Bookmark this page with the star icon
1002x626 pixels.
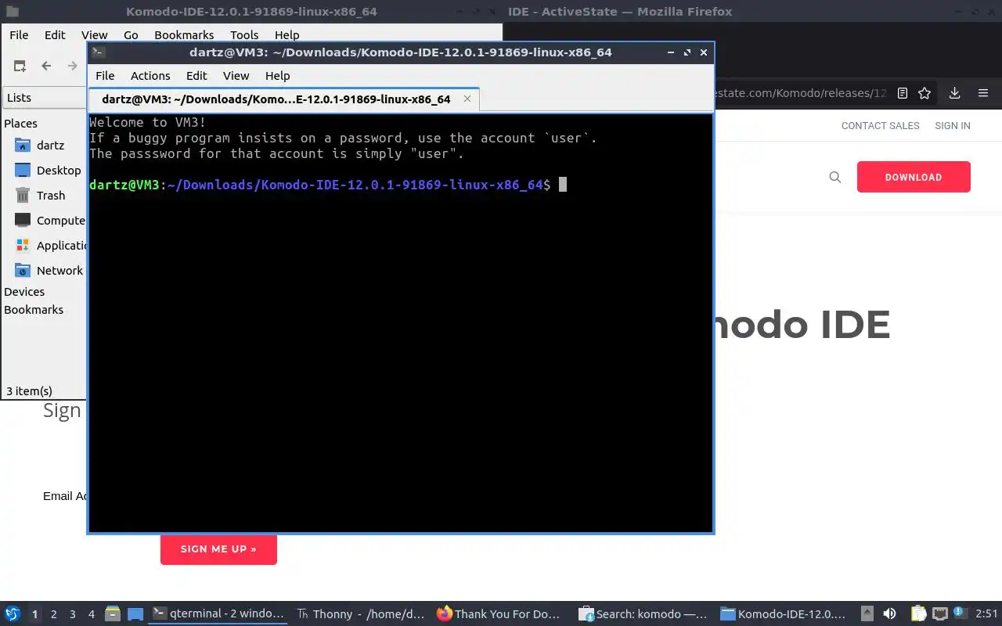coord(925,93)
